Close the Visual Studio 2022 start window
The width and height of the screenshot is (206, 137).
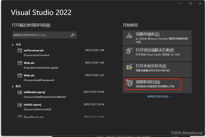[x=200, y=3]
